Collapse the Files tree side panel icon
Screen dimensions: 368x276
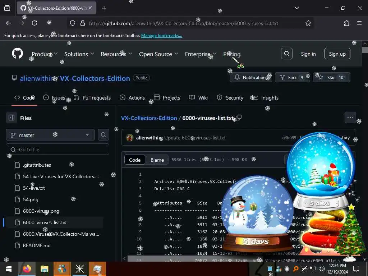11,118
